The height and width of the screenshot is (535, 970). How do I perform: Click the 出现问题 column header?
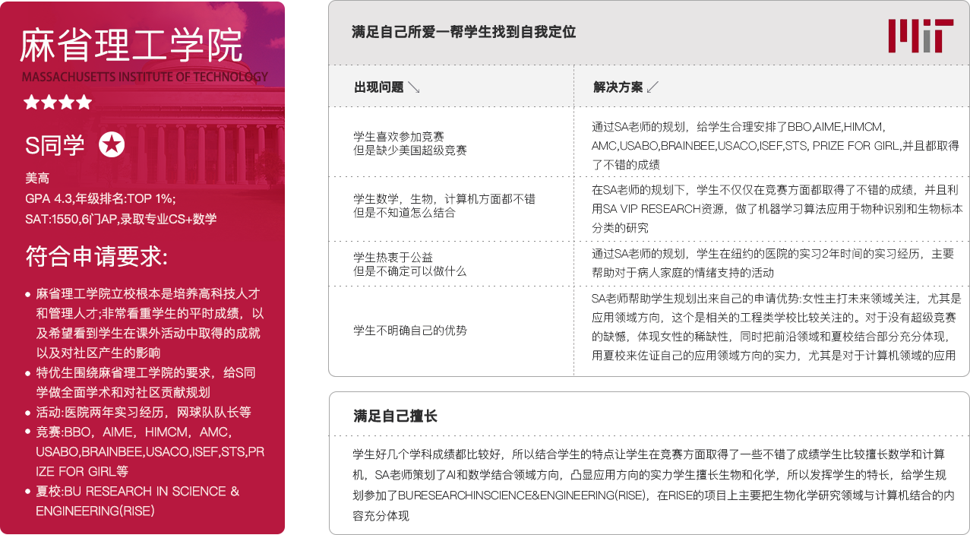pos(378,87)
